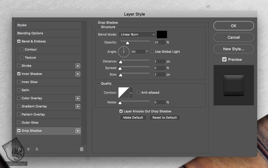Move effect down with arrow icon

point(37,149)
